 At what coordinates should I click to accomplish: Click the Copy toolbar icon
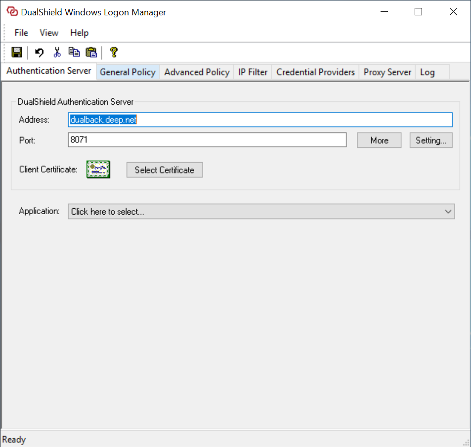[x=74, y=52]
